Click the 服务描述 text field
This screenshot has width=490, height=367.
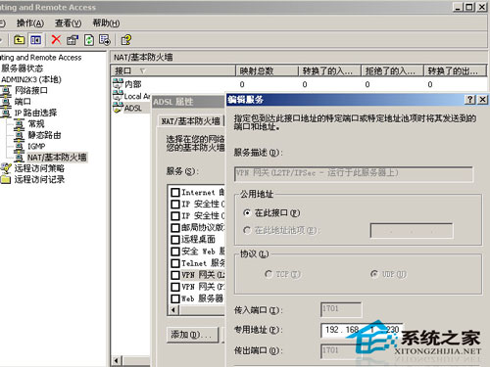pos(354,174)
